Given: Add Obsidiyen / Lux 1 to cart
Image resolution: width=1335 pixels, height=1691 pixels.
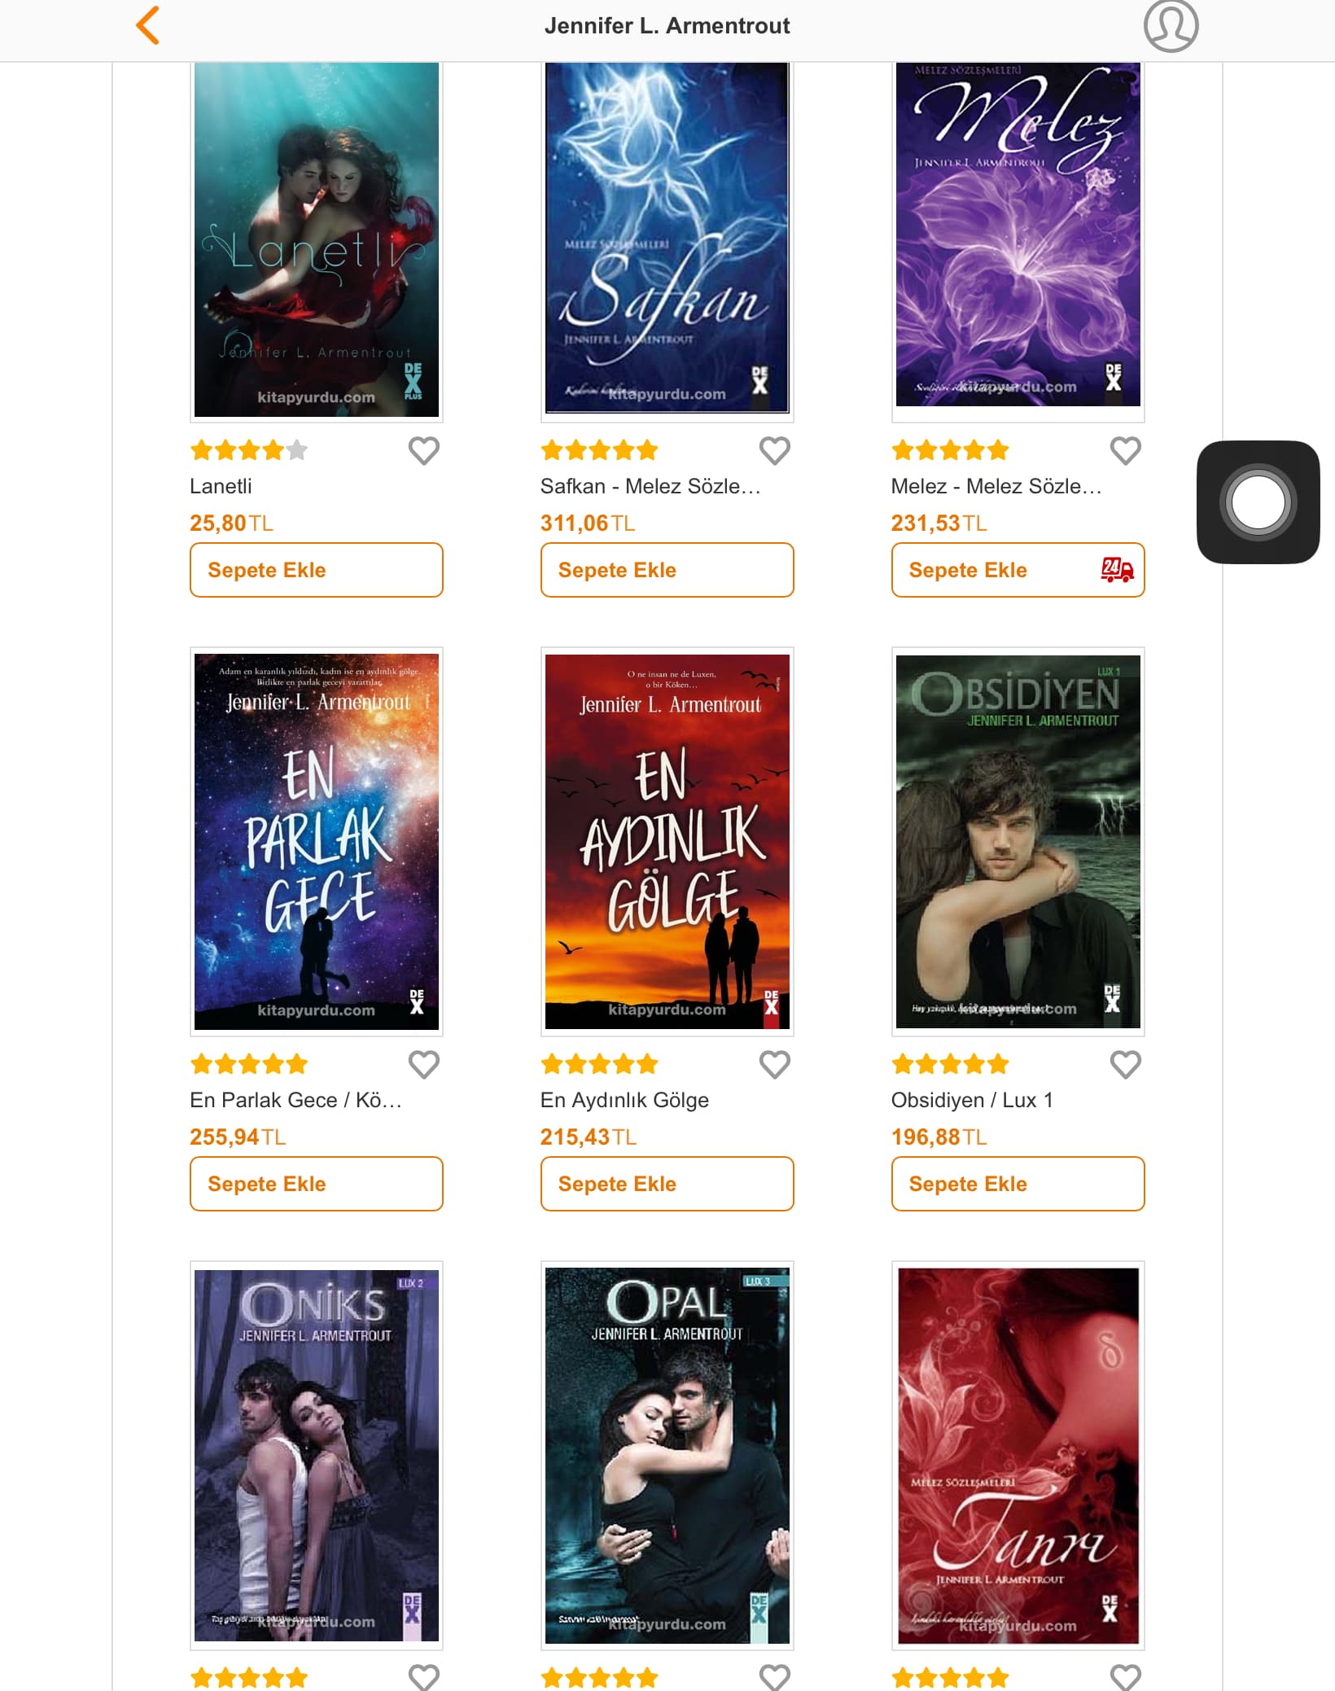Looking at the screenshot, I should (1018, 1184).
